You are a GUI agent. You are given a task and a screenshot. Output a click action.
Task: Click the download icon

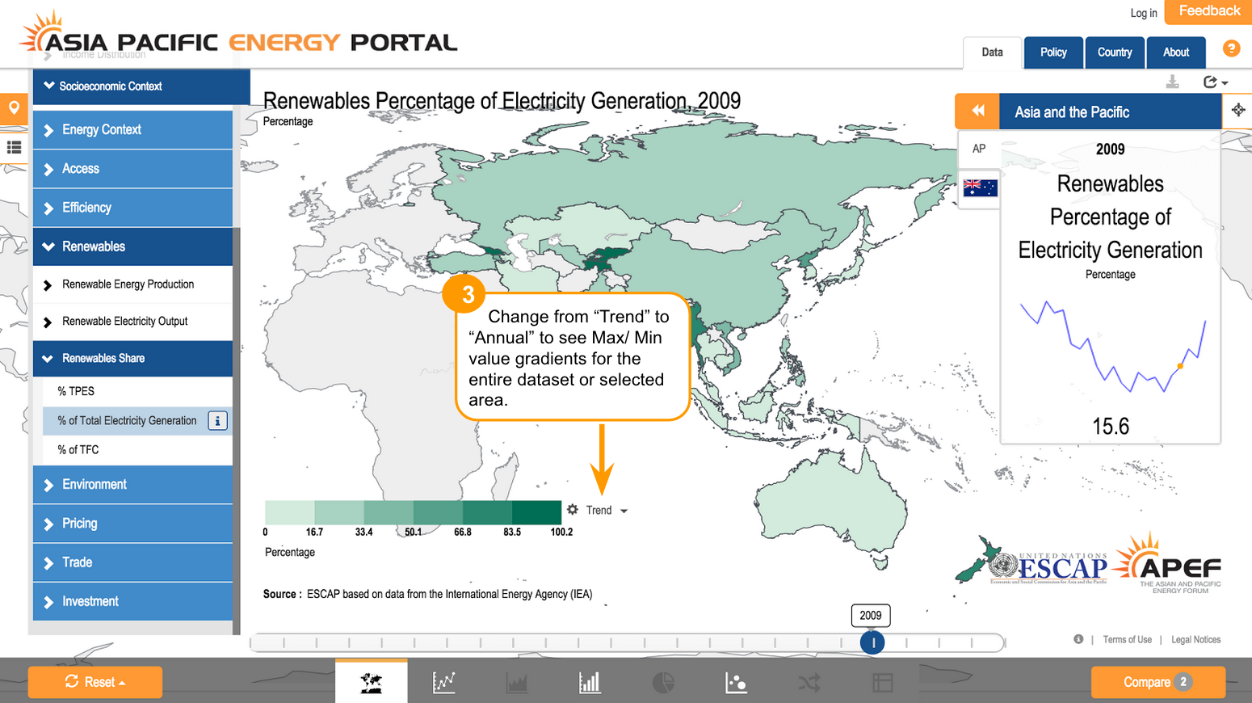click(1173, 82)
